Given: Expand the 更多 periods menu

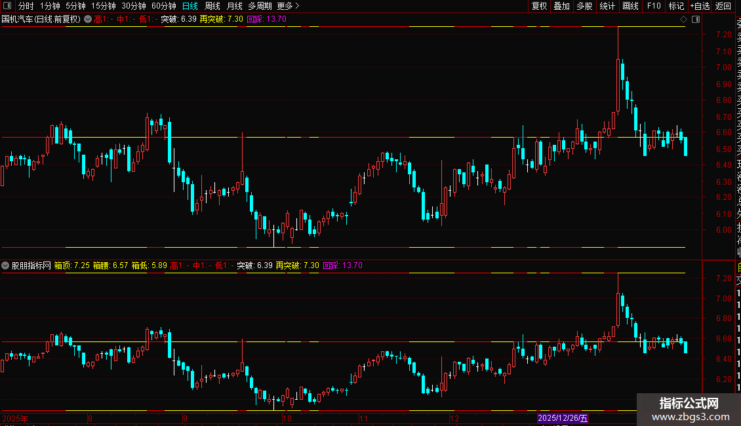Looking at the screenshot, I should coord(289,6).
